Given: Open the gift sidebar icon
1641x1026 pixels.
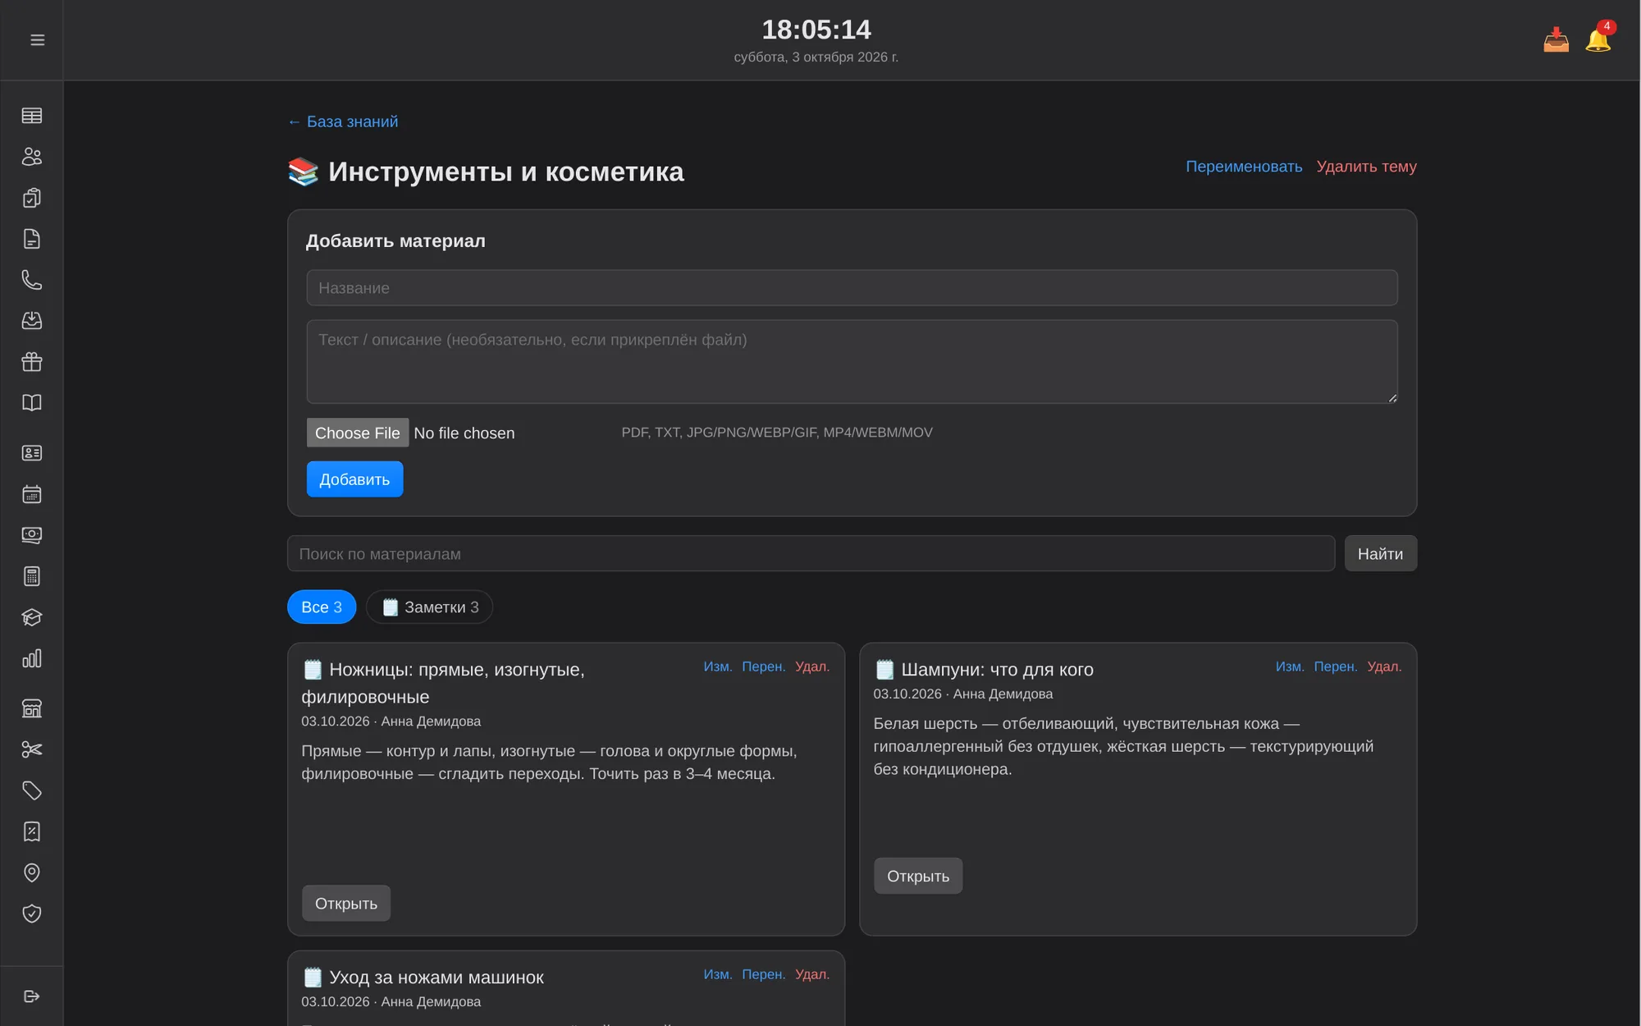Looking at the screenshot, I should (x=32, y=362).
